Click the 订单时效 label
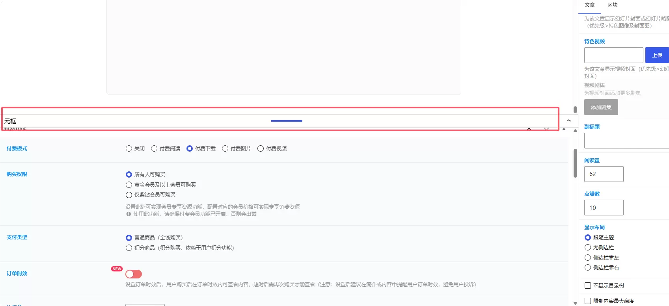Viewport: 669px width, 306px height. tap(17, 273)
